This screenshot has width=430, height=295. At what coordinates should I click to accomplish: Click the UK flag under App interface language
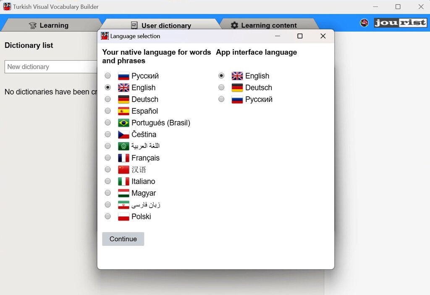coord(237,76)
